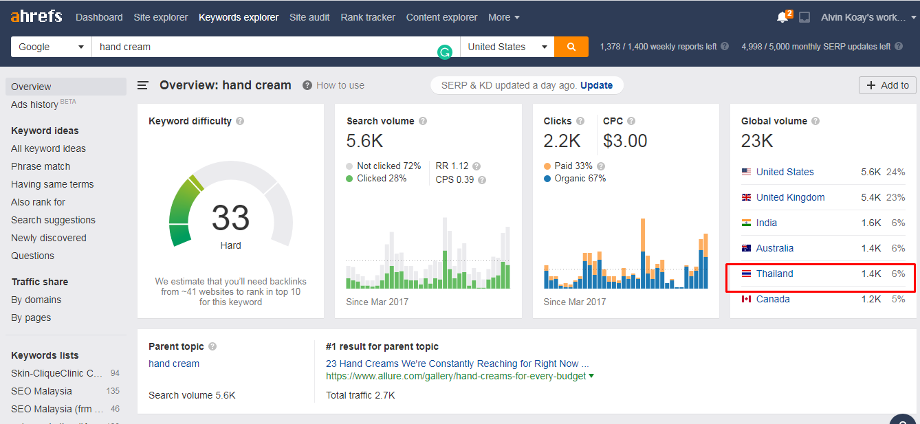Select Keywords explorer tab
This screenshot has width=920, height=424.
[x=239, y=17]
